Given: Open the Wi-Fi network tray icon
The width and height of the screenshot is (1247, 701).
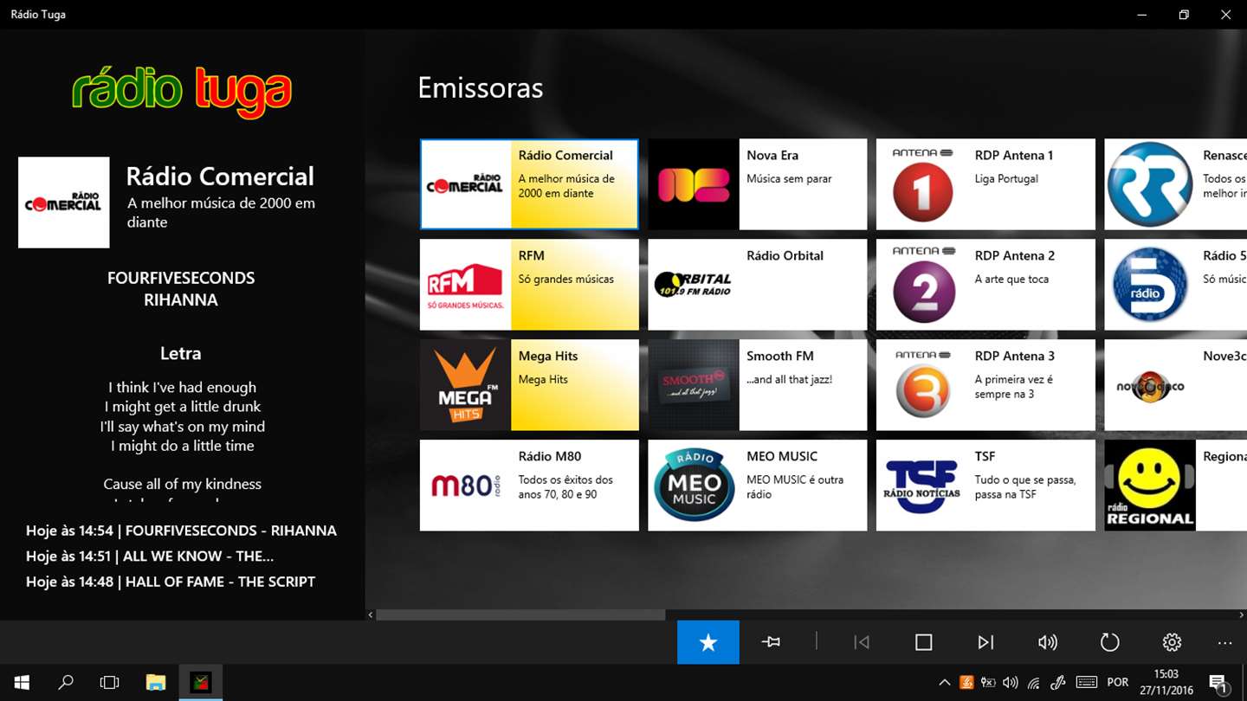Looking at the screenshot, I should click(x=1034, y=683).
